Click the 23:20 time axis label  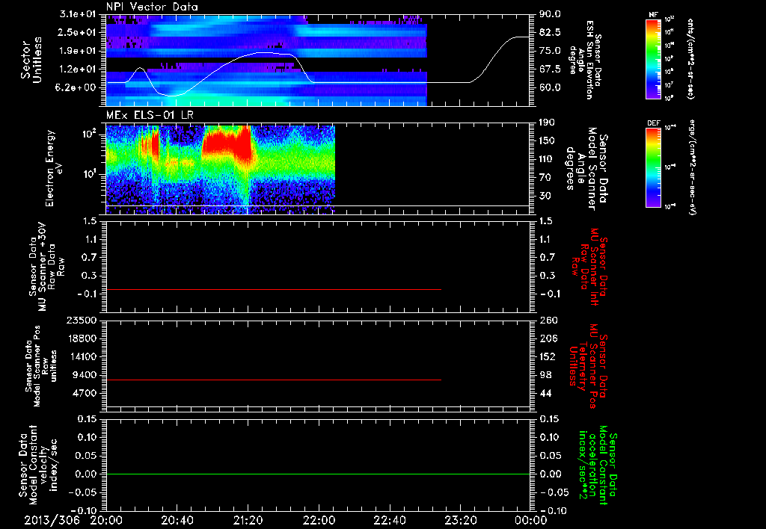coord(461,520)
